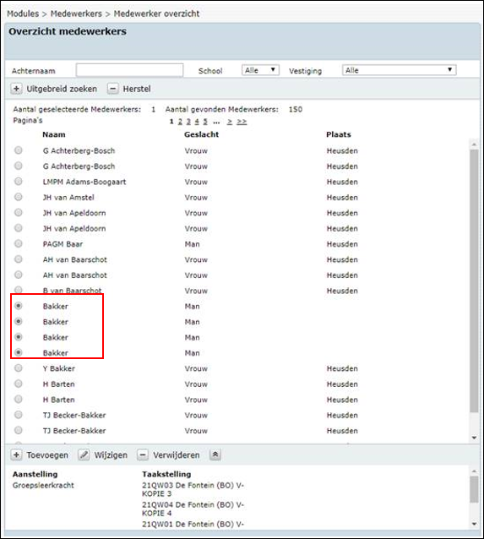The height and width of the screenshot is (539, 484).
Task: Click the plus icon beside Toevoegen
Action: point(16,455)
